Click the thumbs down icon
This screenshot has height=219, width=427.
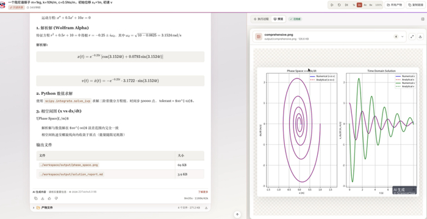click(x=56, y=198)
